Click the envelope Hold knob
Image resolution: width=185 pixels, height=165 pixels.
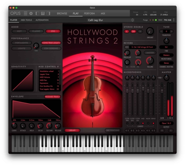point(32,126)
